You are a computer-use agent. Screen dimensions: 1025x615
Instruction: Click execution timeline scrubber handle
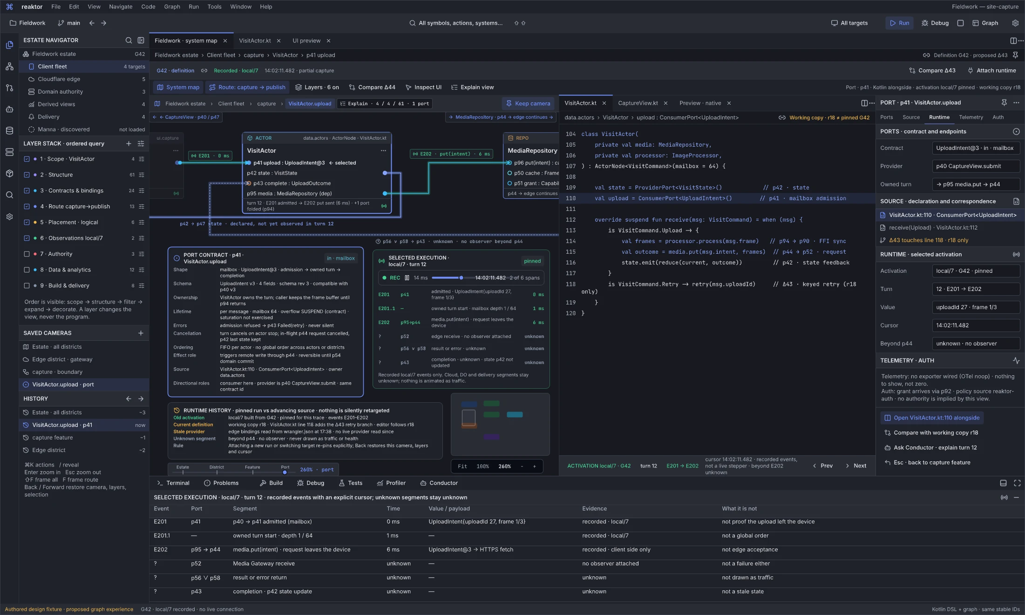pyautogui.click(x=461, y=278)
